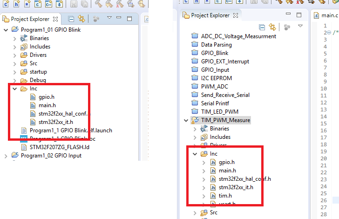Expand the Program1_02 GPIO Input project chevron

click(6, 156)
